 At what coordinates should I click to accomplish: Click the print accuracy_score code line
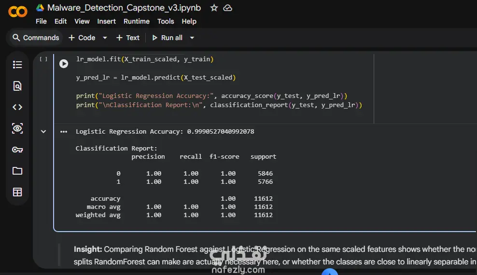(211, 96)
